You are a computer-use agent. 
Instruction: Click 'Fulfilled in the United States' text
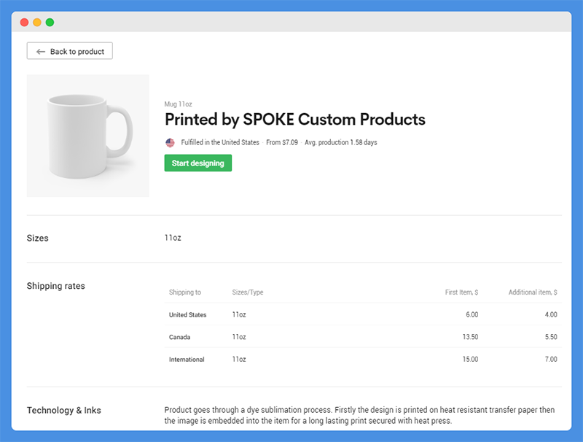pyautogui.click(x=220, y=142)
